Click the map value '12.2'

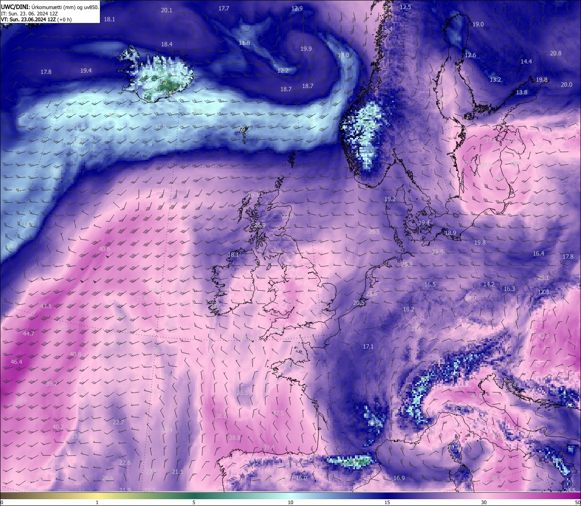click(x=283, y=70)
